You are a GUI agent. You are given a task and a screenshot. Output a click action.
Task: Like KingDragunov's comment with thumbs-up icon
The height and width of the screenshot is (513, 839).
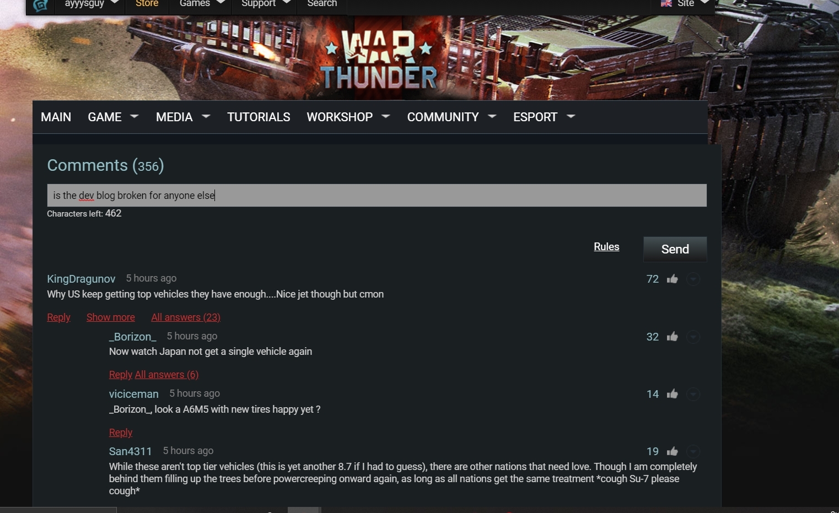[672, 279]
